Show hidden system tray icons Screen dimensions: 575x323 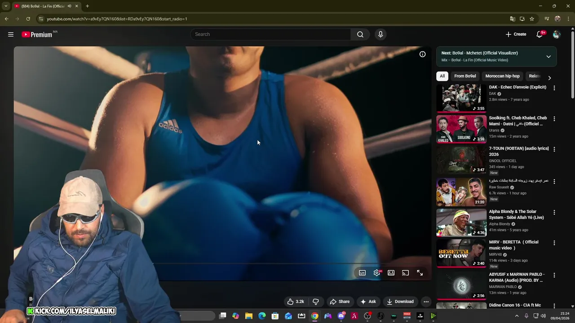pyautogui.click(x=517, y=316)
